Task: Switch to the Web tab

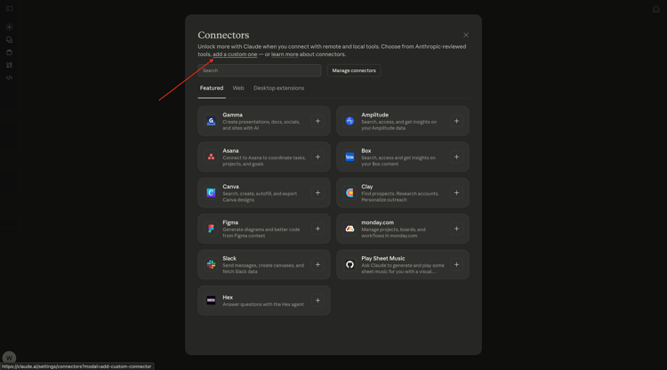Action: [x=238, y=88]
